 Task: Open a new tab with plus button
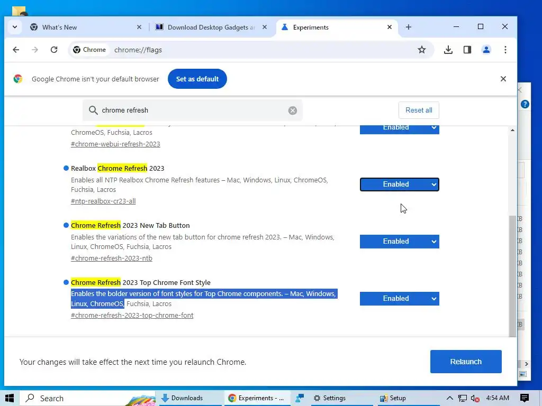point(409,27)
